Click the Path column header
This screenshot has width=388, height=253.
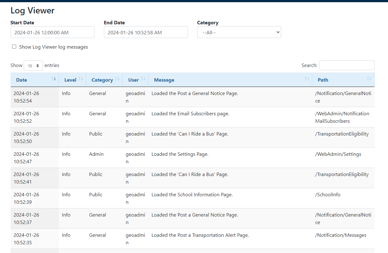(x=323, y=80)
